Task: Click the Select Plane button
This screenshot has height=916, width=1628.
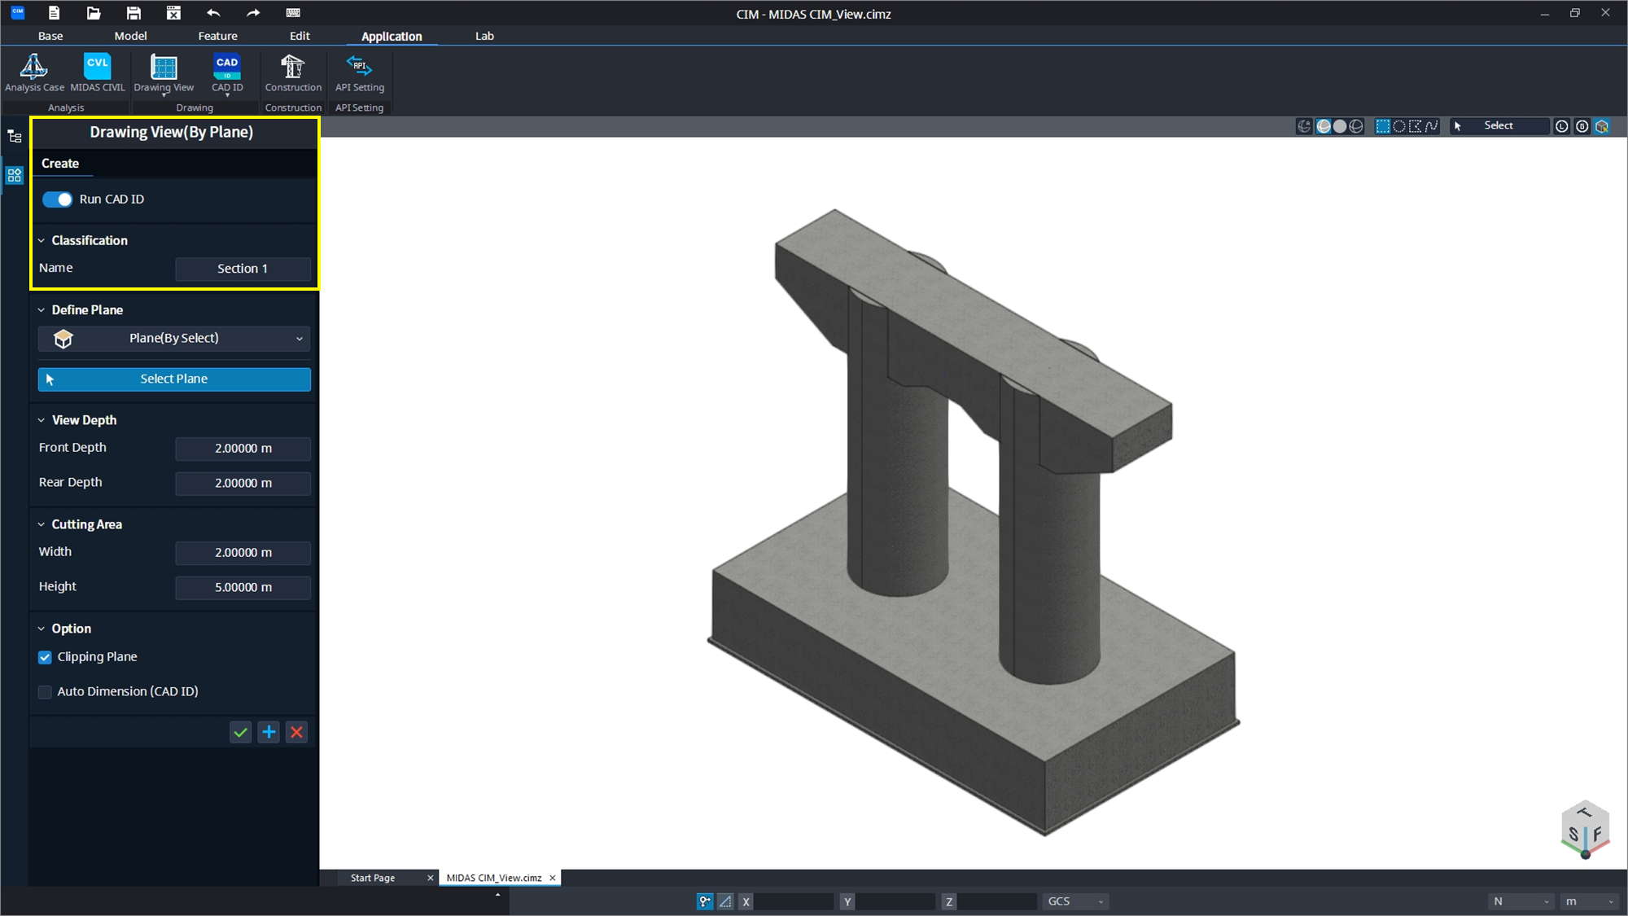Action: pyautogui.click(x=174, y=379)
